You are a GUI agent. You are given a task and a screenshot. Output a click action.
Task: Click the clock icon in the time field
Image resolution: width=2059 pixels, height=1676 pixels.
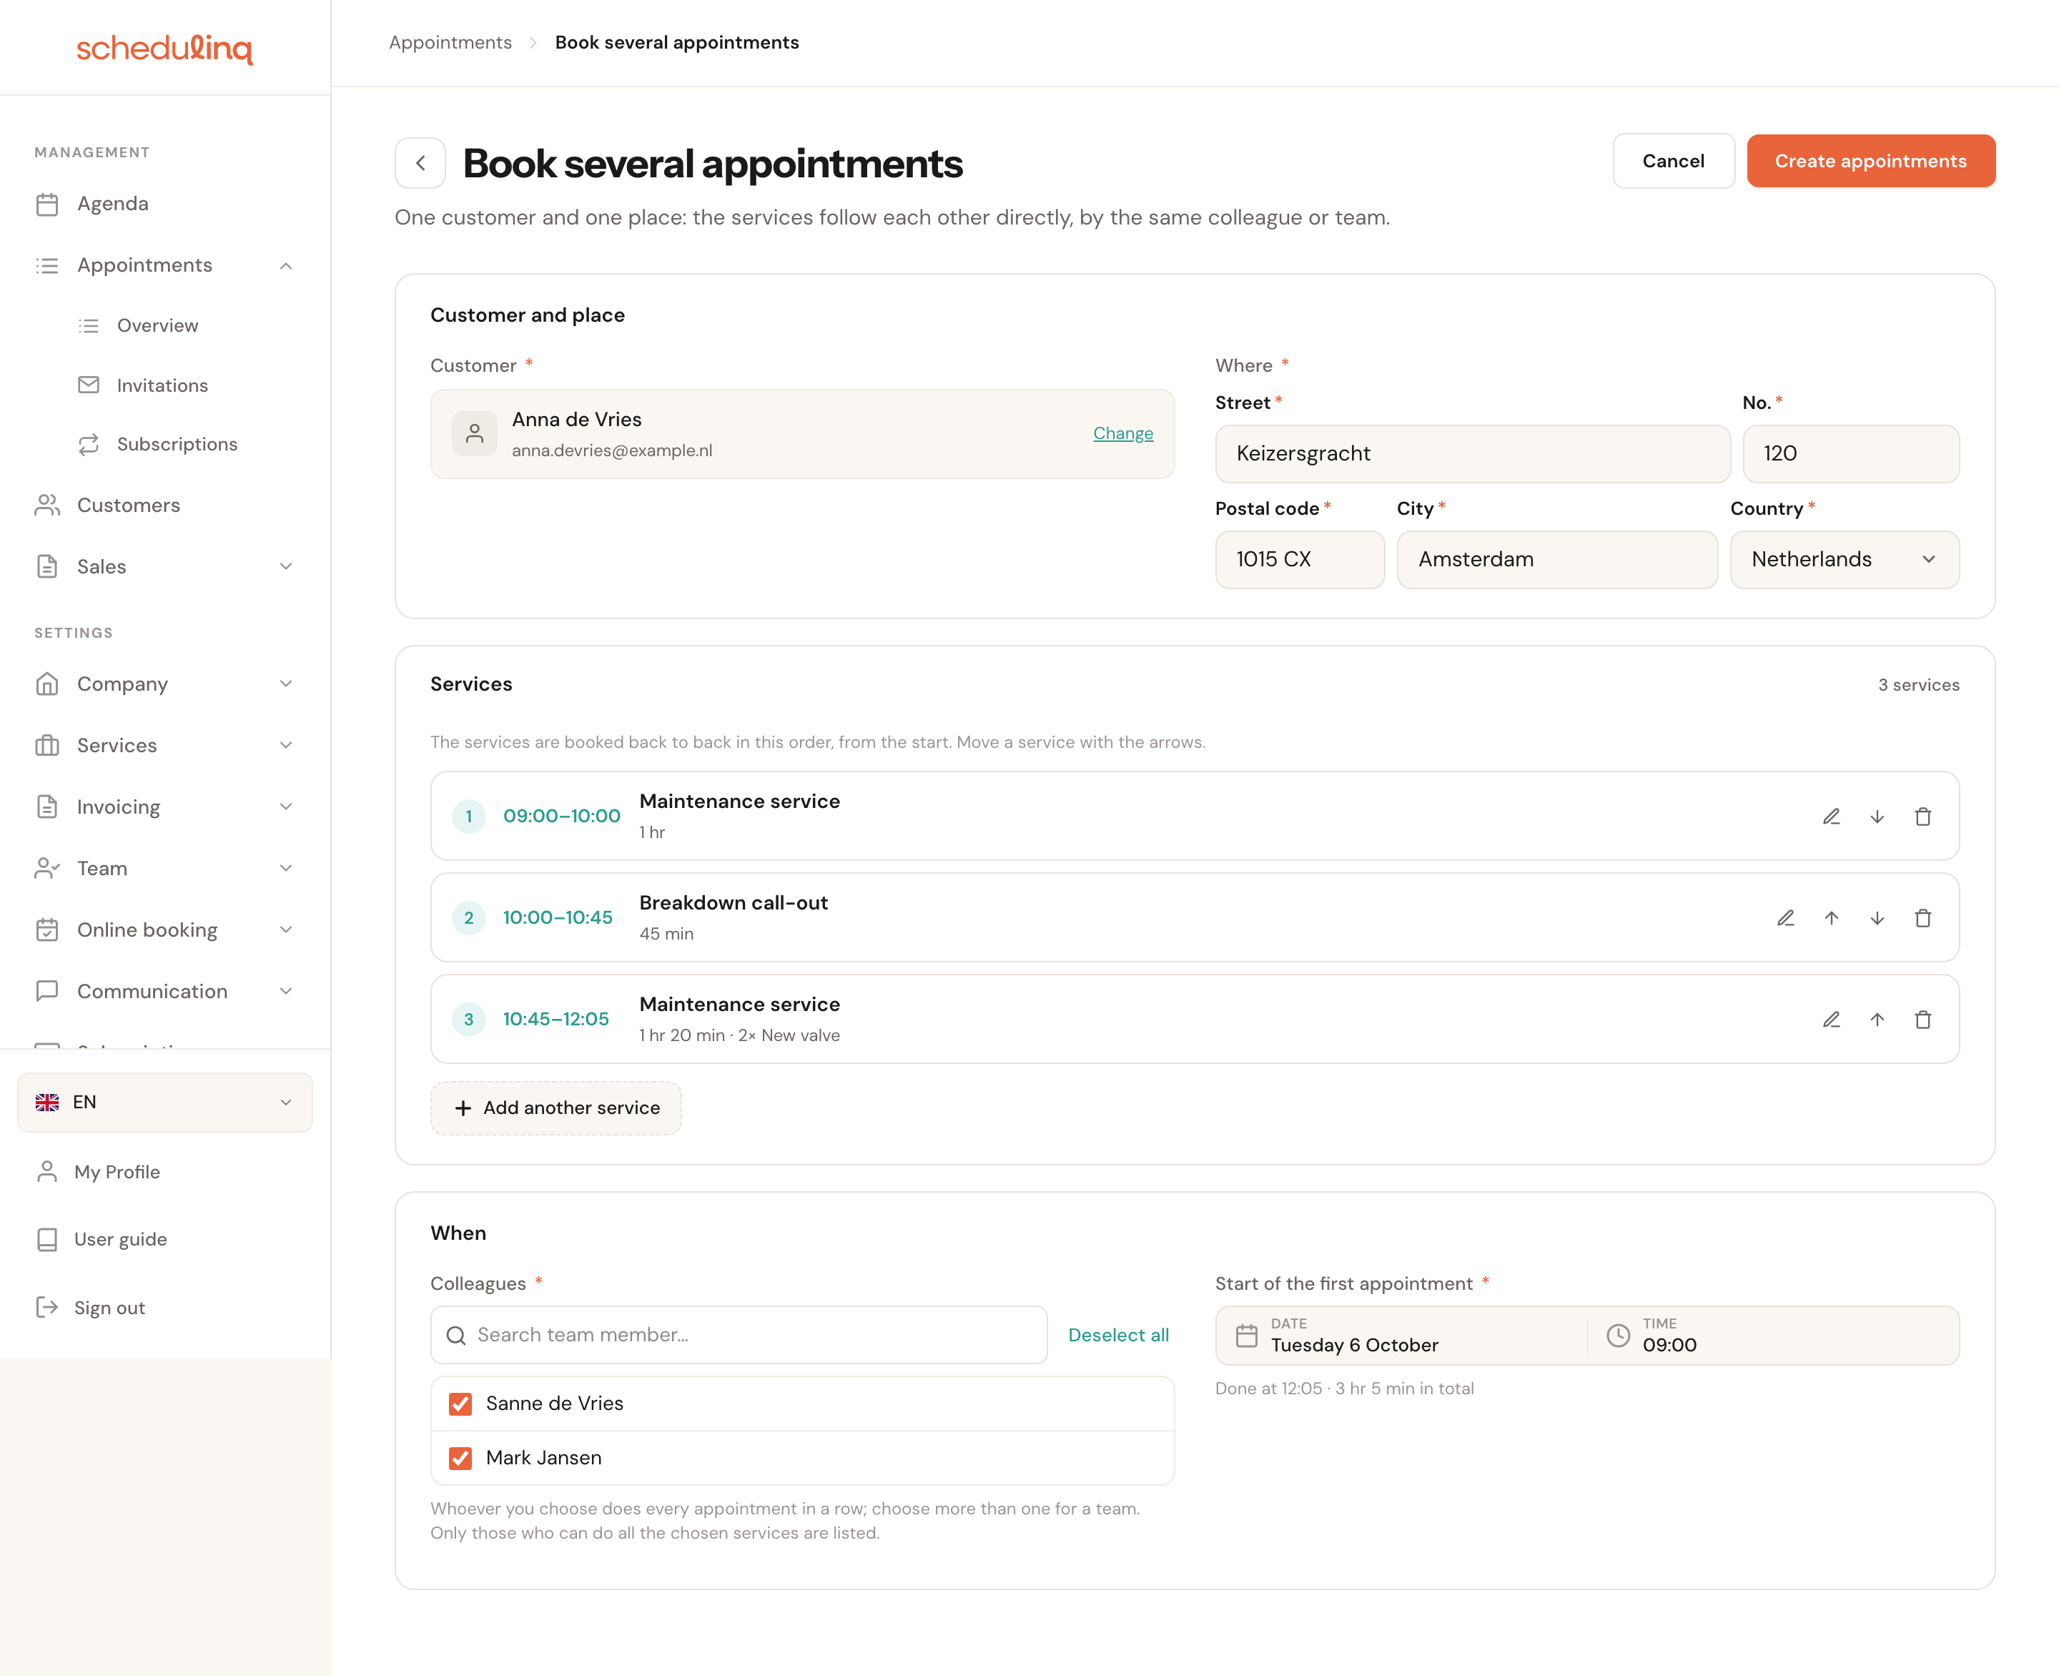click(1618, 1335)
